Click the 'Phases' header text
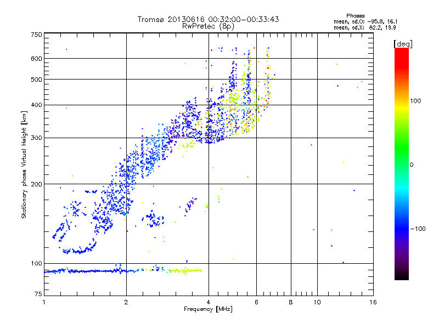This screenshot has width=439, height=329. click(x=355, y=16)
